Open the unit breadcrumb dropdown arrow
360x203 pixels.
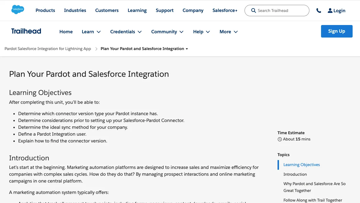coord(187,49)
